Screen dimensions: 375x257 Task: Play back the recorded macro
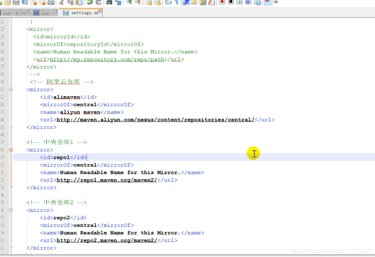pyautogui.click(x=239, y=2)
